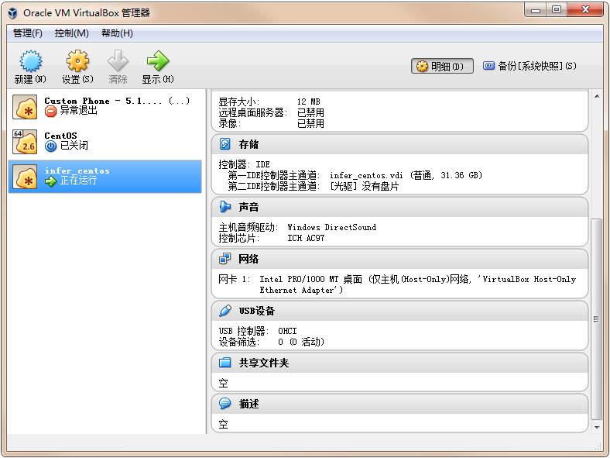Select the Custom Phone virtual machine
Screen dimensions: 610x458
pyautogui.click(x=105, y=106)
